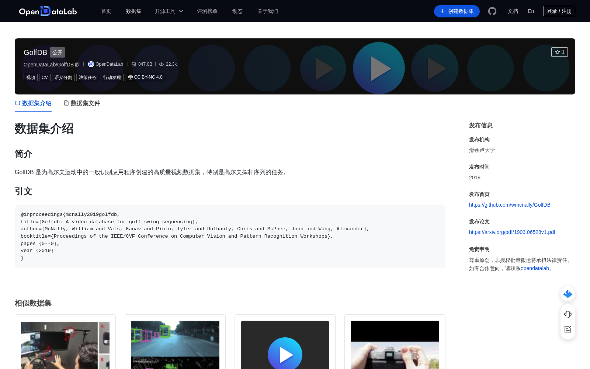This screenshot has height=369, width=590.
Task: Click the 2019 publish year value
Action: pyautogui.click(x=475, y=177)
